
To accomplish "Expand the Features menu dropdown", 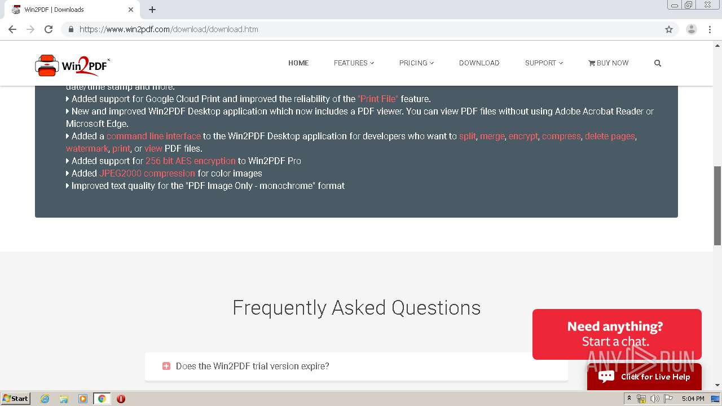I will tap(354, 63).
